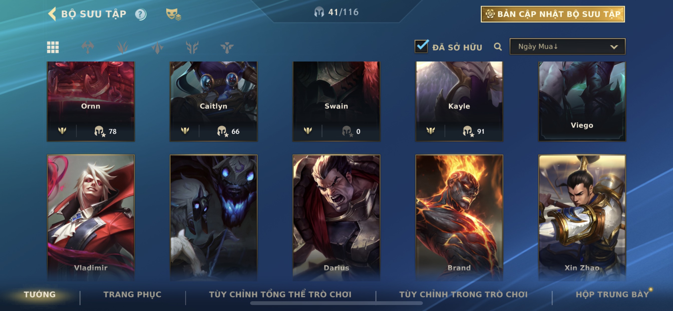Filter champions by the fifth role icon
This screenshot has width=673, height=311.
coord(227,47)
